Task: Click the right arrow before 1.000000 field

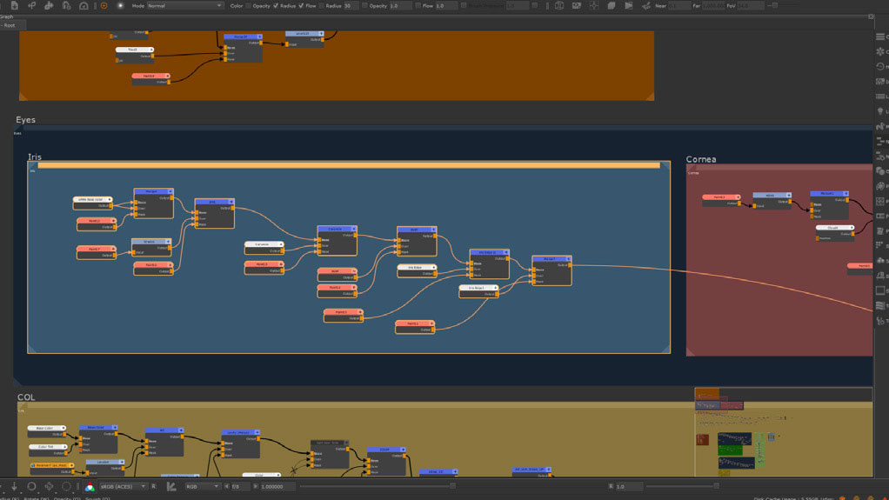Action: [256, 486]
